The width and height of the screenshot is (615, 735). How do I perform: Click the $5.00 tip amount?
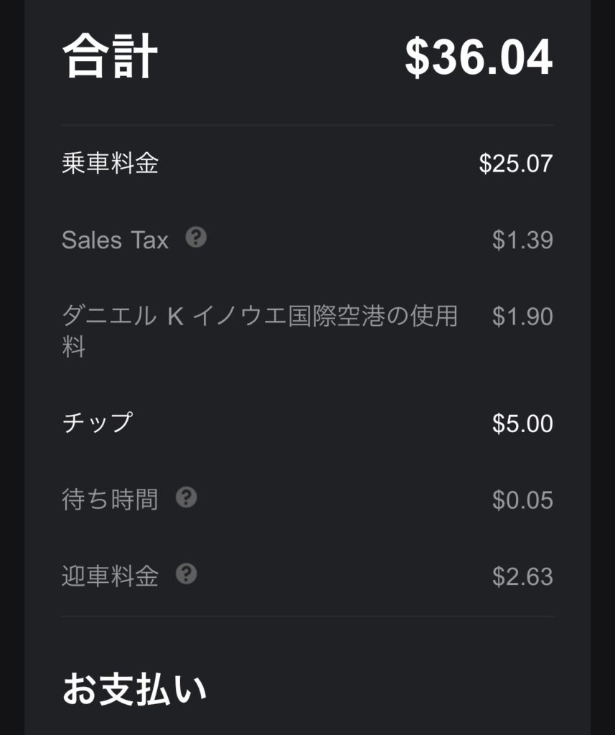pyautogui.click(x=522, y=423)
